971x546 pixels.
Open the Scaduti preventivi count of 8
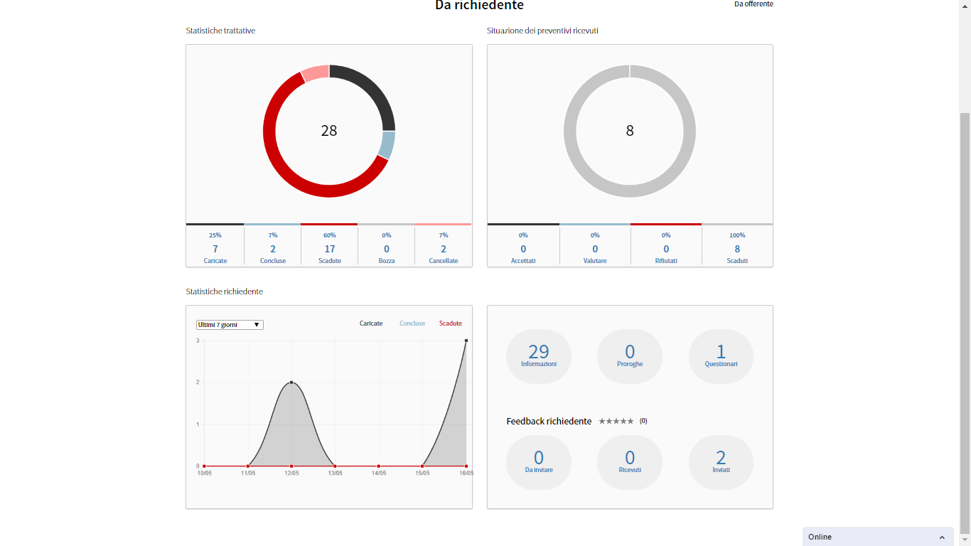[737, 249]
